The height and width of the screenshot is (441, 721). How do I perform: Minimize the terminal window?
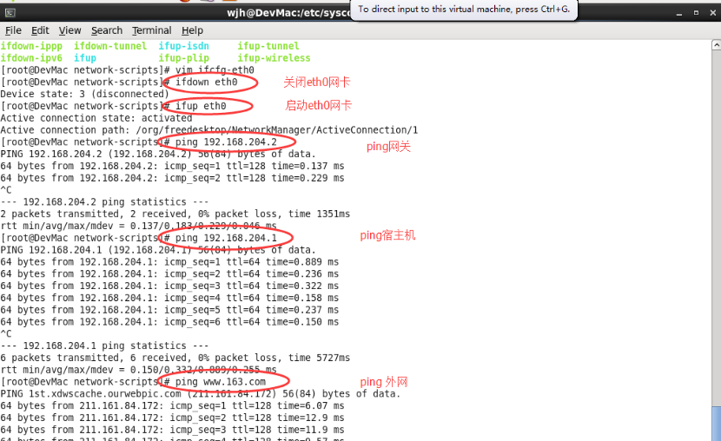pos(679,13)
